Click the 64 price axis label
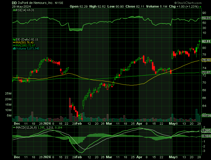211x160 pixels. (x=204, y=106)
